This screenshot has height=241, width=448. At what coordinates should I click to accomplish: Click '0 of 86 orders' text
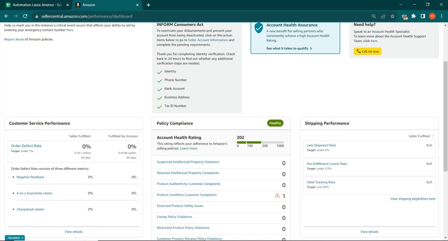[x=127, y=153]
